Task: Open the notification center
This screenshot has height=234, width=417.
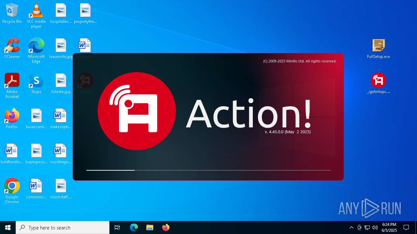Action: tap(406, 227)
